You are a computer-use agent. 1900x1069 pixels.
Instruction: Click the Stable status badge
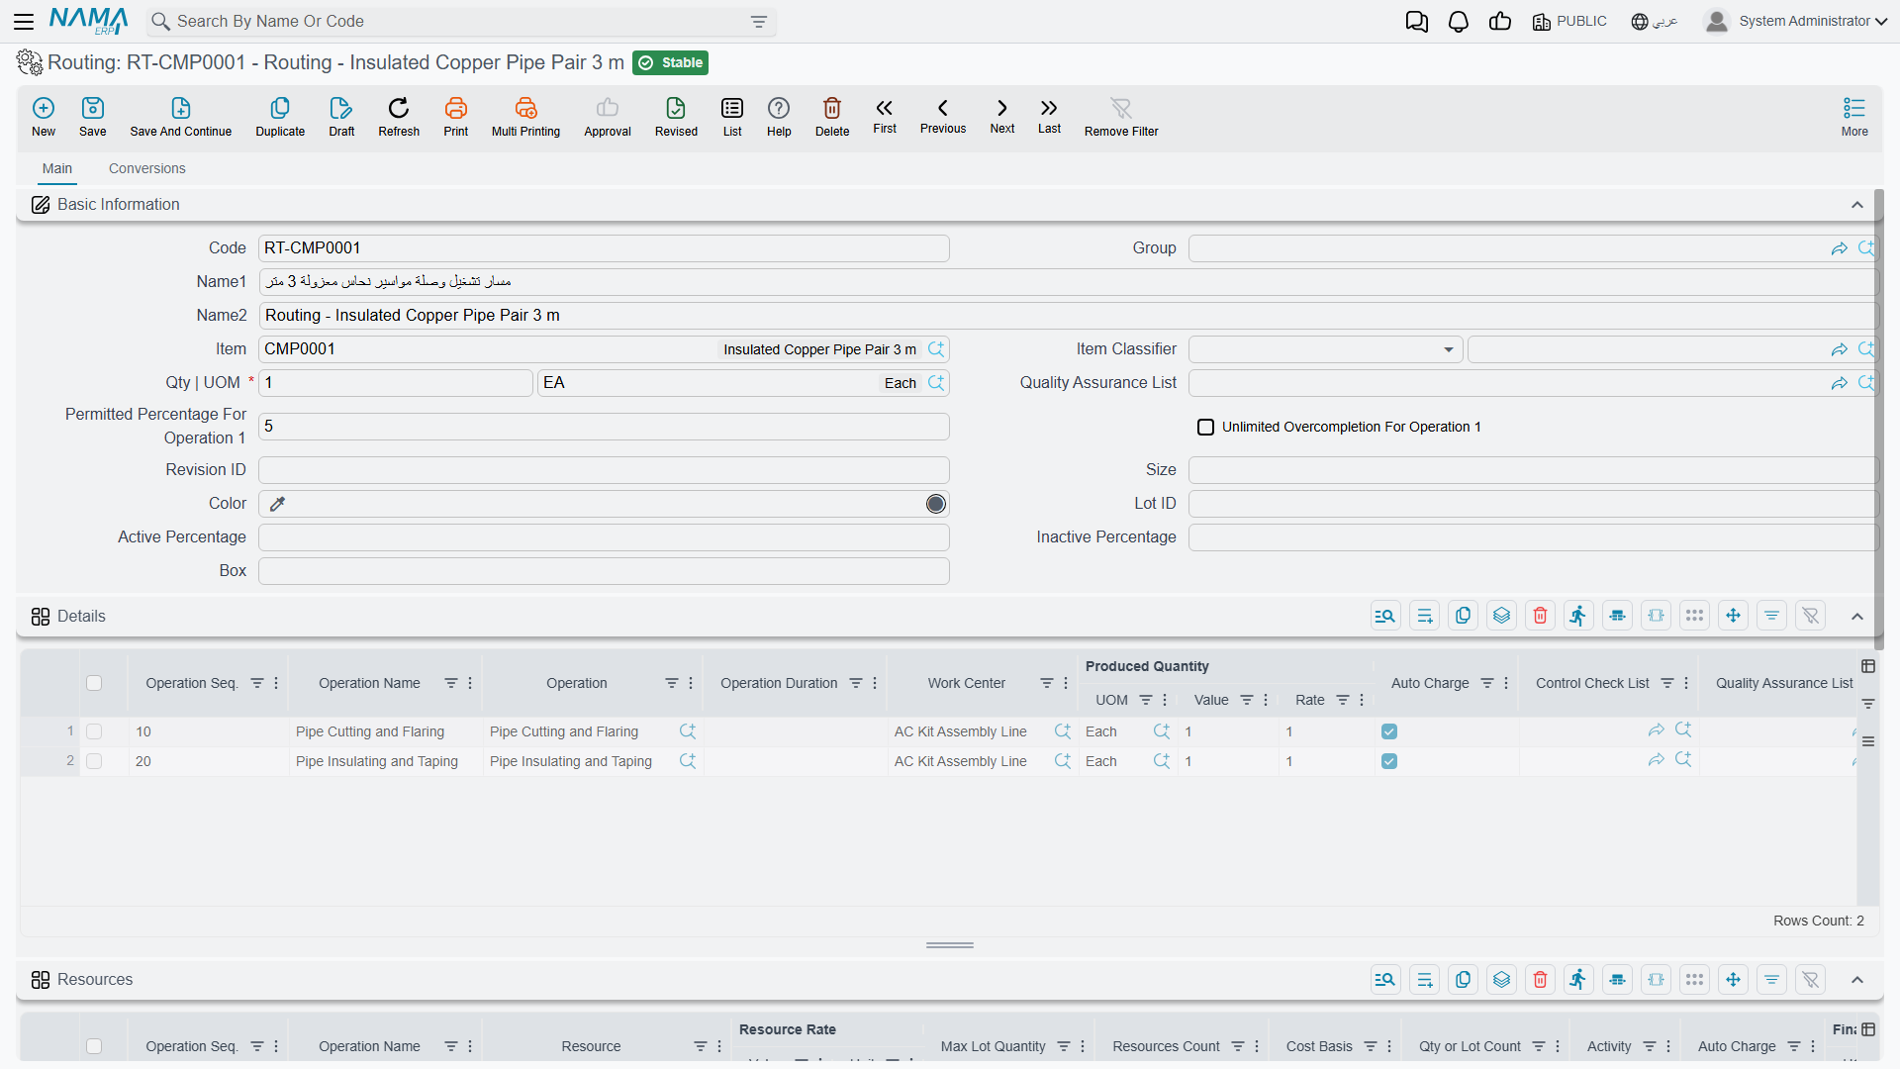tap(671, 62)
